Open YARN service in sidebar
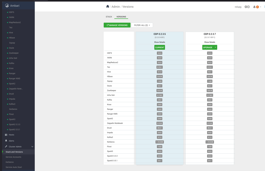 tap(11, 17)
